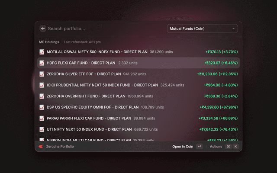
Task: Click chart icon beside Parag Parikh Flexi Cap
Action: pos(42,118)
